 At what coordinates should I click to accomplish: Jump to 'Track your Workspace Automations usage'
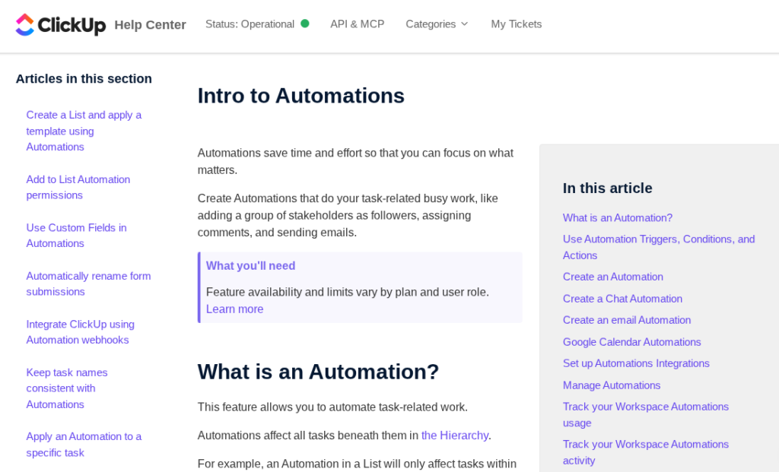tap(646, 414)
